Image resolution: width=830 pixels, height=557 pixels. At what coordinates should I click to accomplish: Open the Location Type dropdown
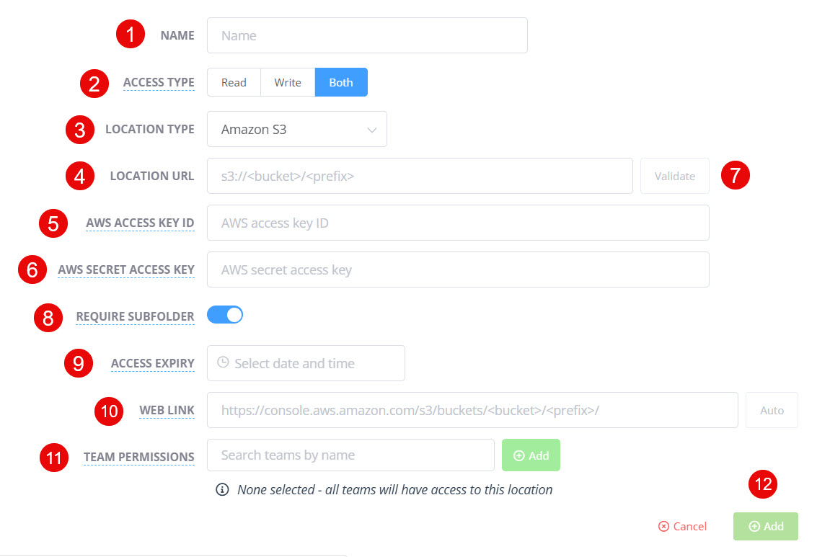pos(297,130)
